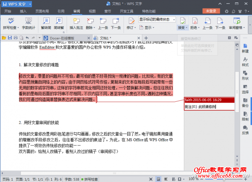Click 插入批注 insert comment icon
Viewport: 252px width, 182px height.
(76, 23)
